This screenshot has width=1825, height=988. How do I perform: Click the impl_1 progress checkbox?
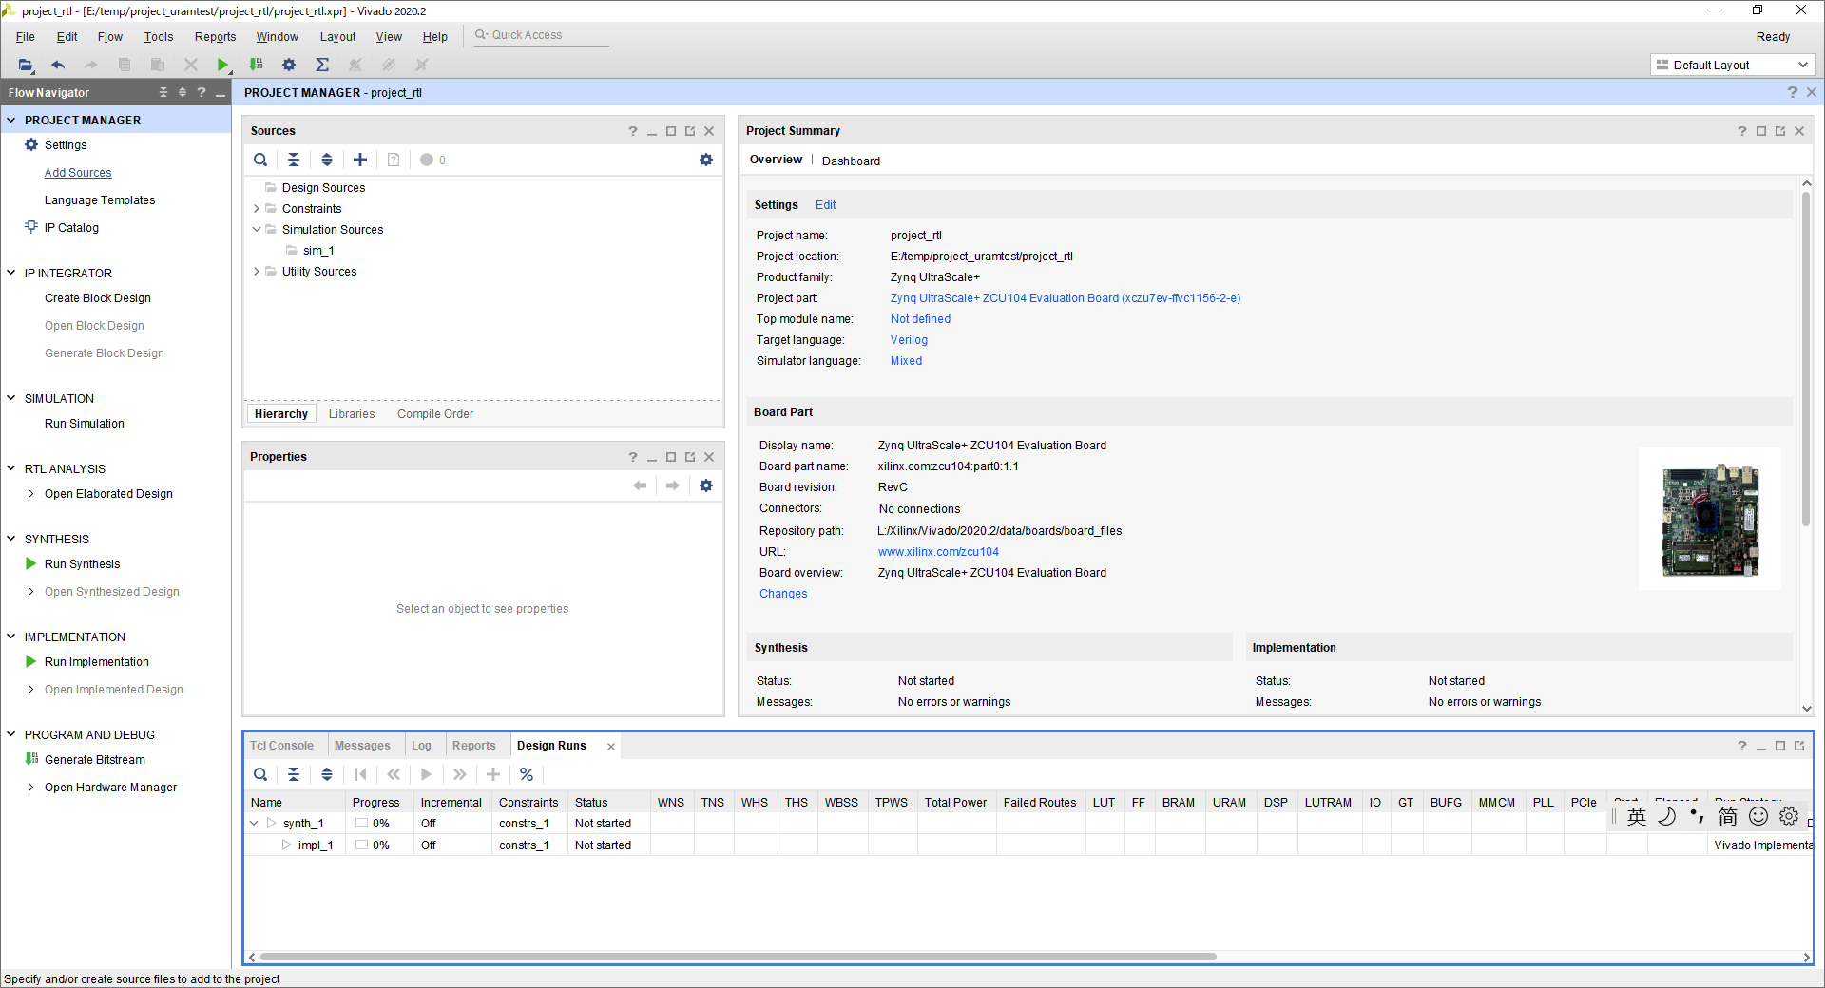(362, 845)
